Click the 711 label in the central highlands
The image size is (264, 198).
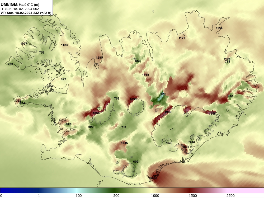(x=124, y=127)
